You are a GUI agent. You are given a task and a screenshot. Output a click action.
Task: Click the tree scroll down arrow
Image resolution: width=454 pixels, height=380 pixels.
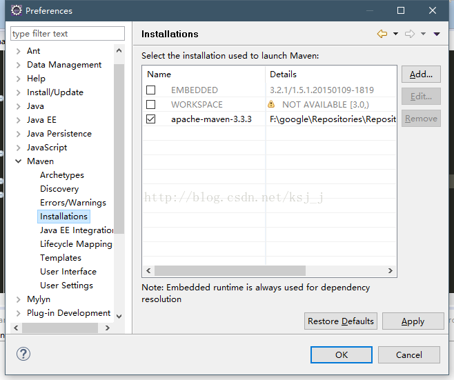click(x=119, y=317)
